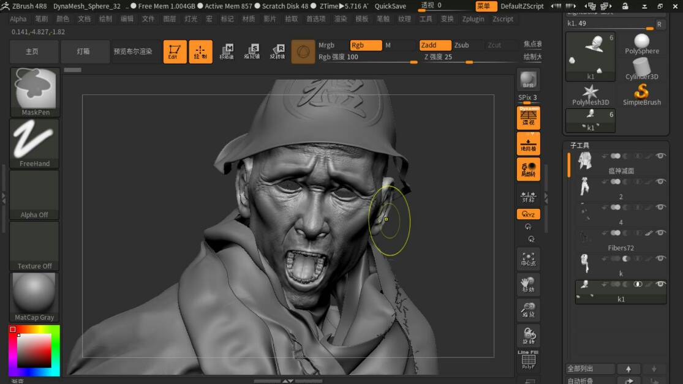Toggle visibility of the k1 subtool
The height and width of the screenshot is (384, 683).
(661, 284)
